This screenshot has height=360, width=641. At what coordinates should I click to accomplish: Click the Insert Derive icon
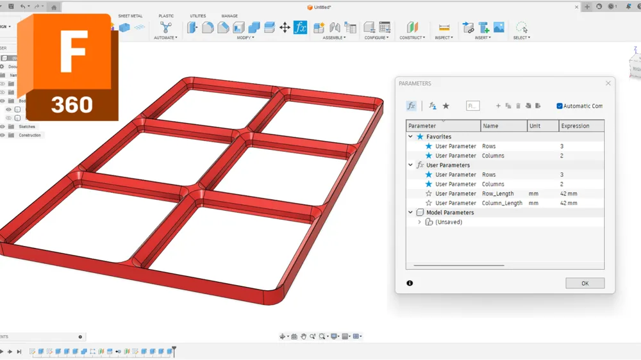click(468, 28)
